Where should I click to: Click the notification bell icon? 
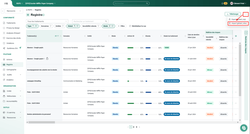point(222,3)
